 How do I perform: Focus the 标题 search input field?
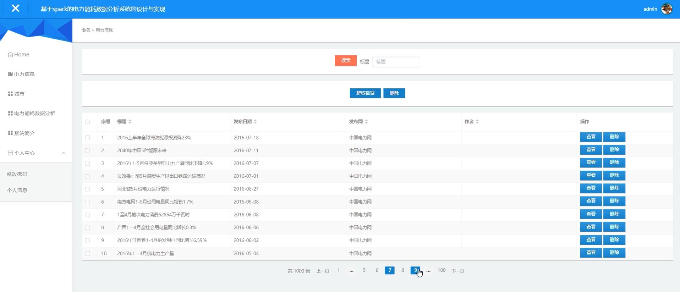click(x=396, y=62)
